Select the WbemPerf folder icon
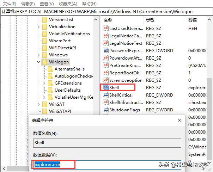The height and width of the screenshot is (172, 213). click(x=44, y=41)
